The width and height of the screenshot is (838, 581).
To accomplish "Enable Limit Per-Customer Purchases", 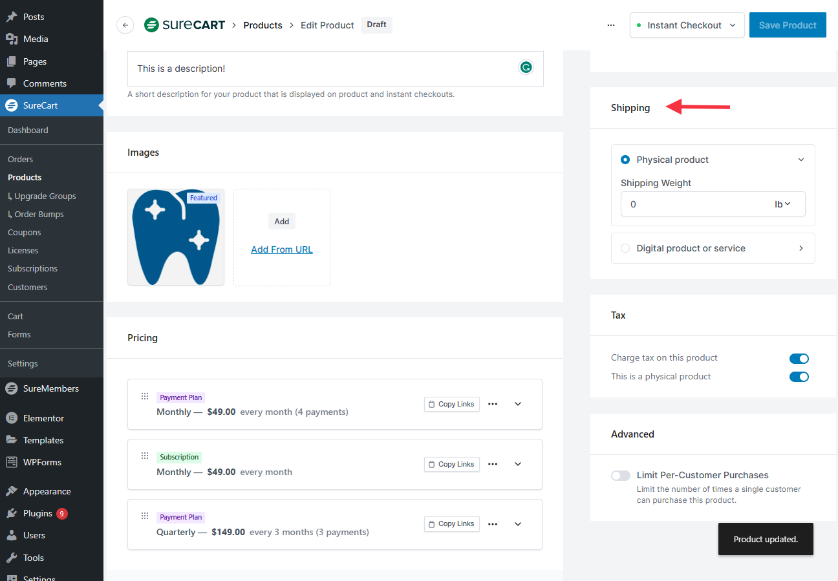I will [x=621, y=476].
